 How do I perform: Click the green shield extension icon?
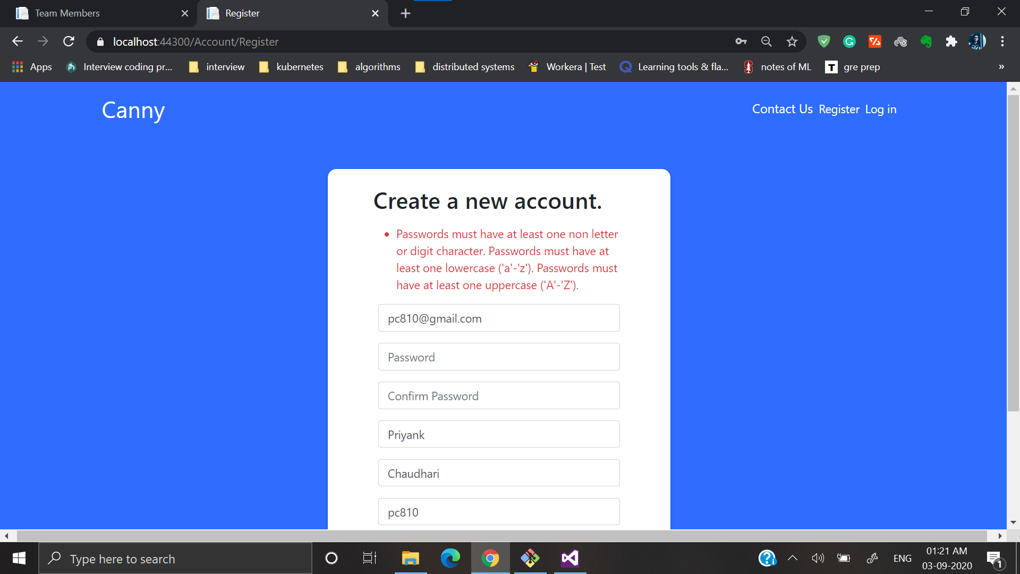point(824,41)
